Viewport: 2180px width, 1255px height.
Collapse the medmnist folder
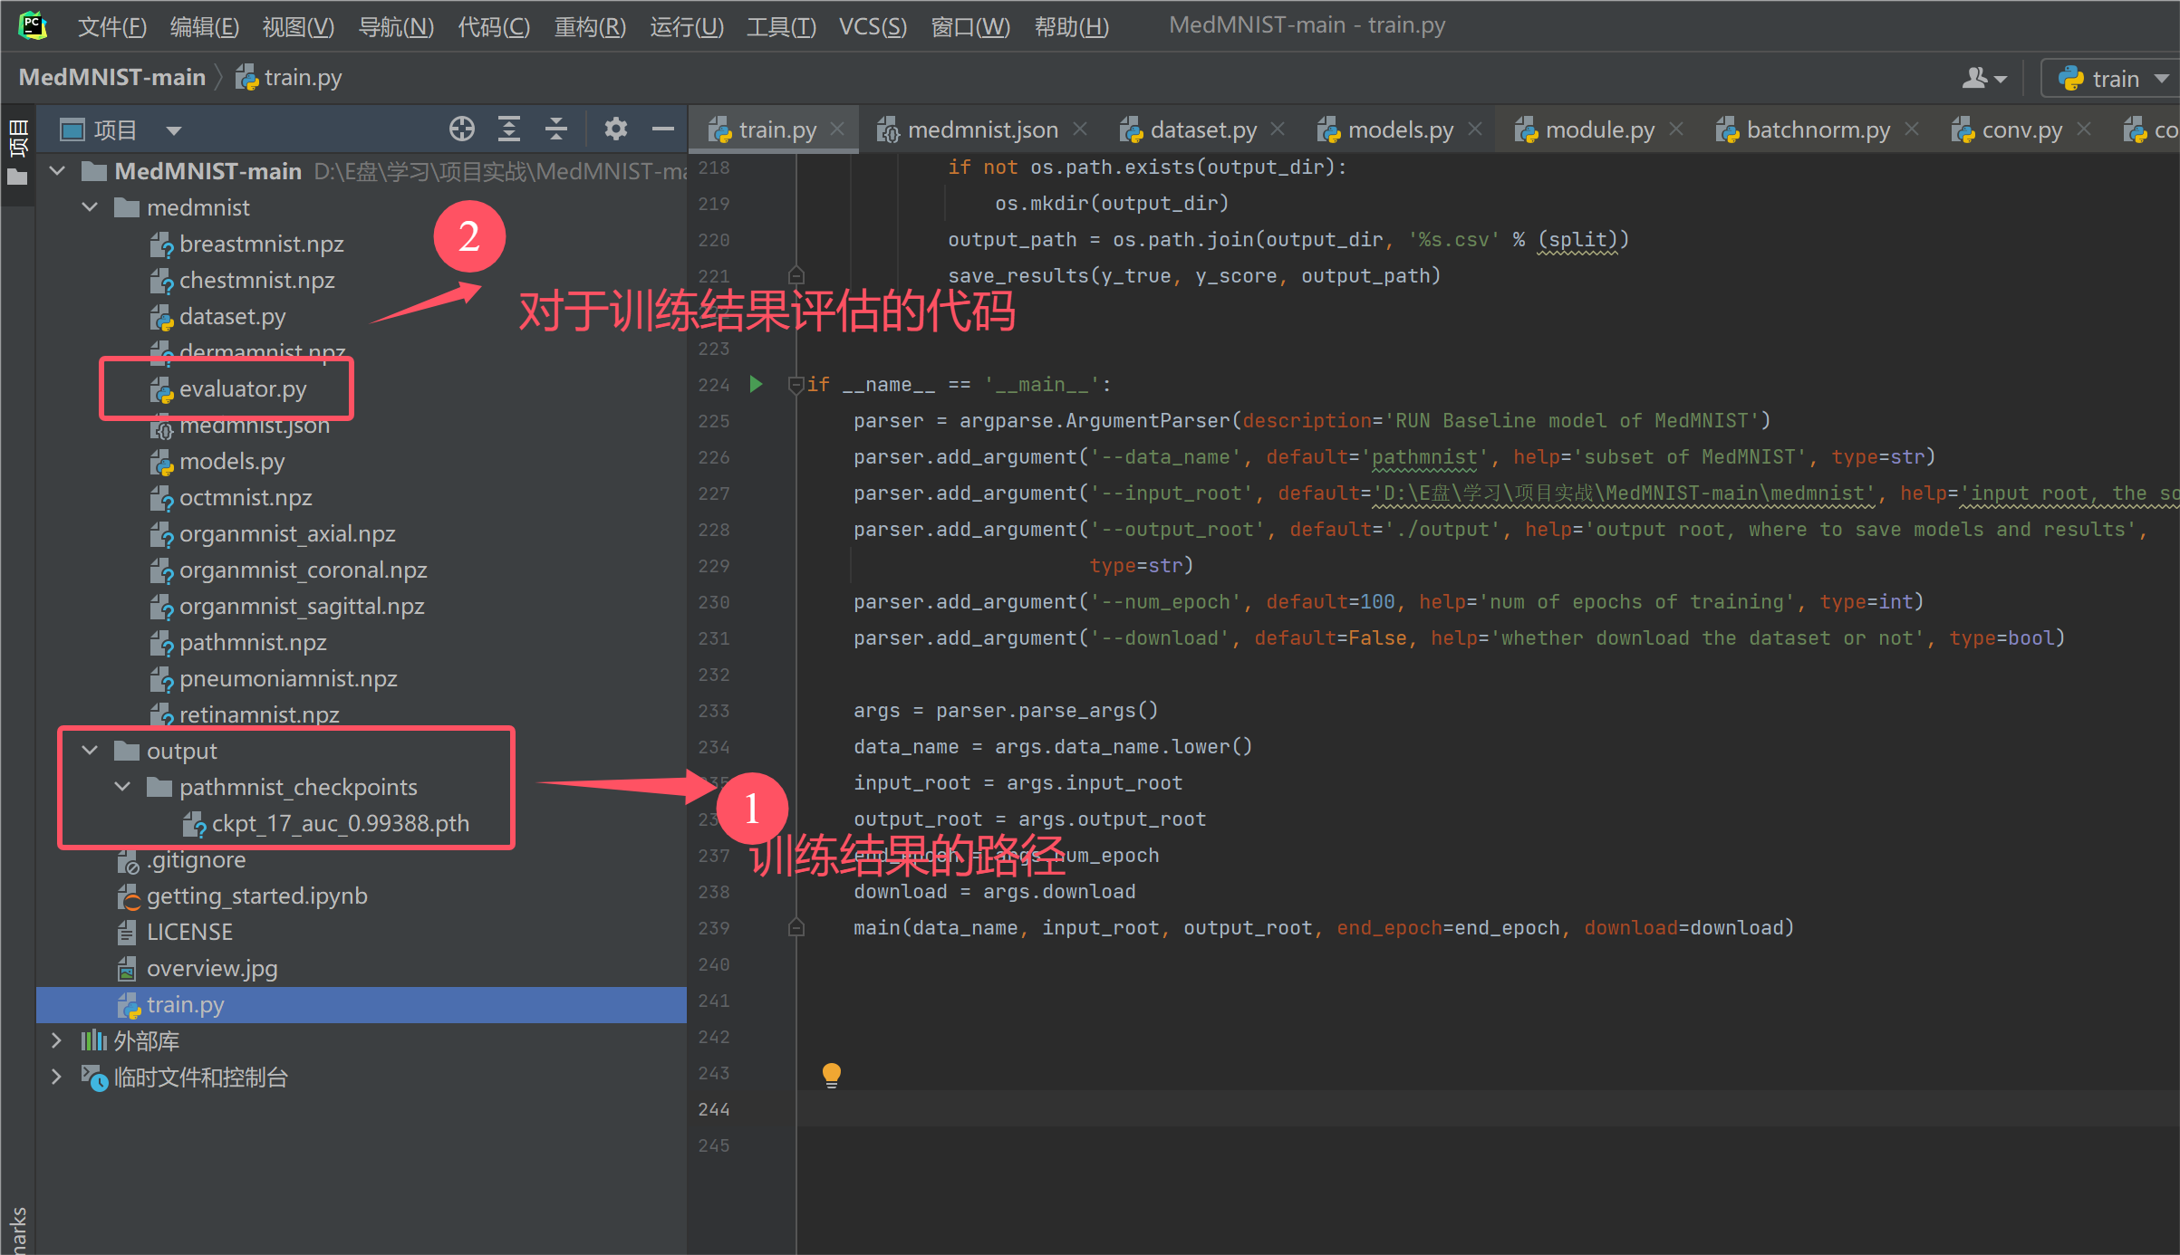[90, 207]
